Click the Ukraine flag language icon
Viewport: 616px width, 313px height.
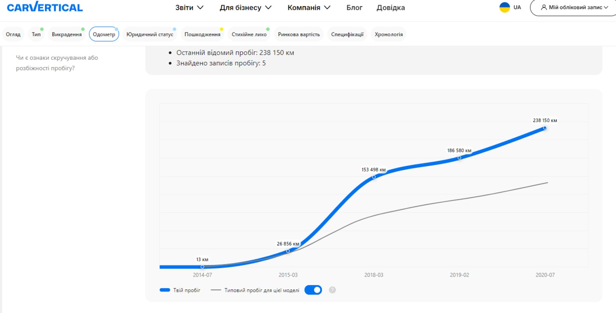[504, 7]
